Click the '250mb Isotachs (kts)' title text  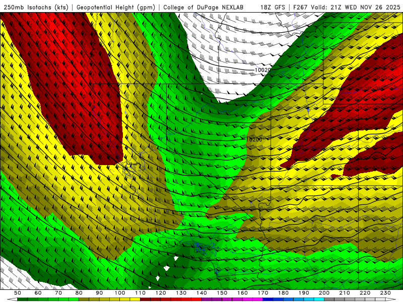(x=36, y=7)
